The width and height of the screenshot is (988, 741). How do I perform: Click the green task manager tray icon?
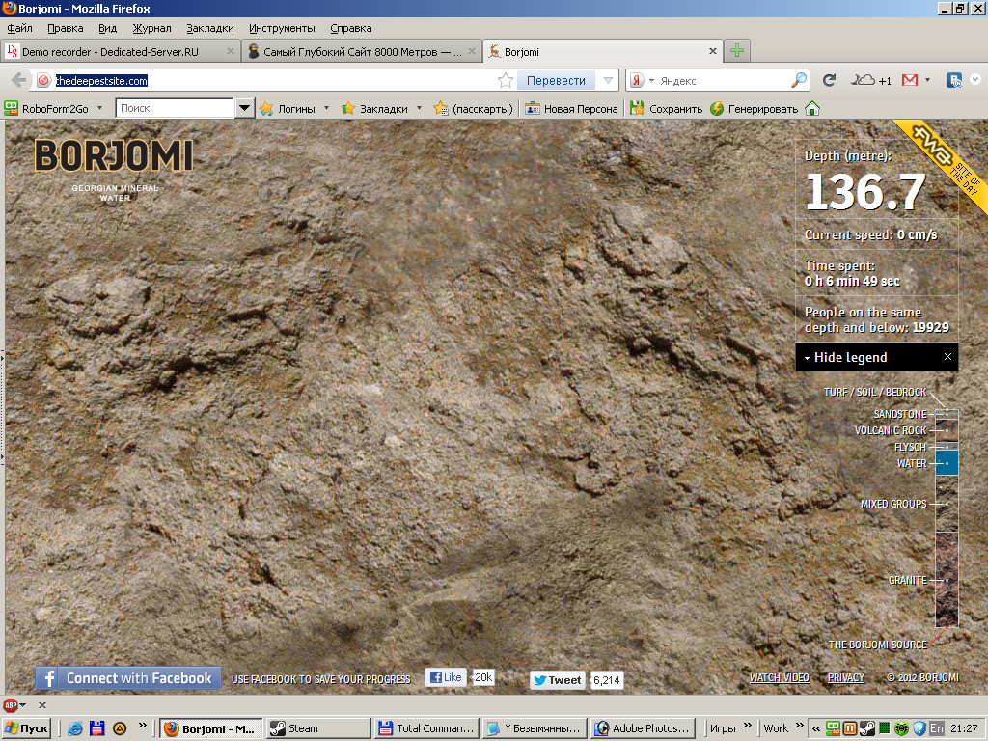[885, 728]
